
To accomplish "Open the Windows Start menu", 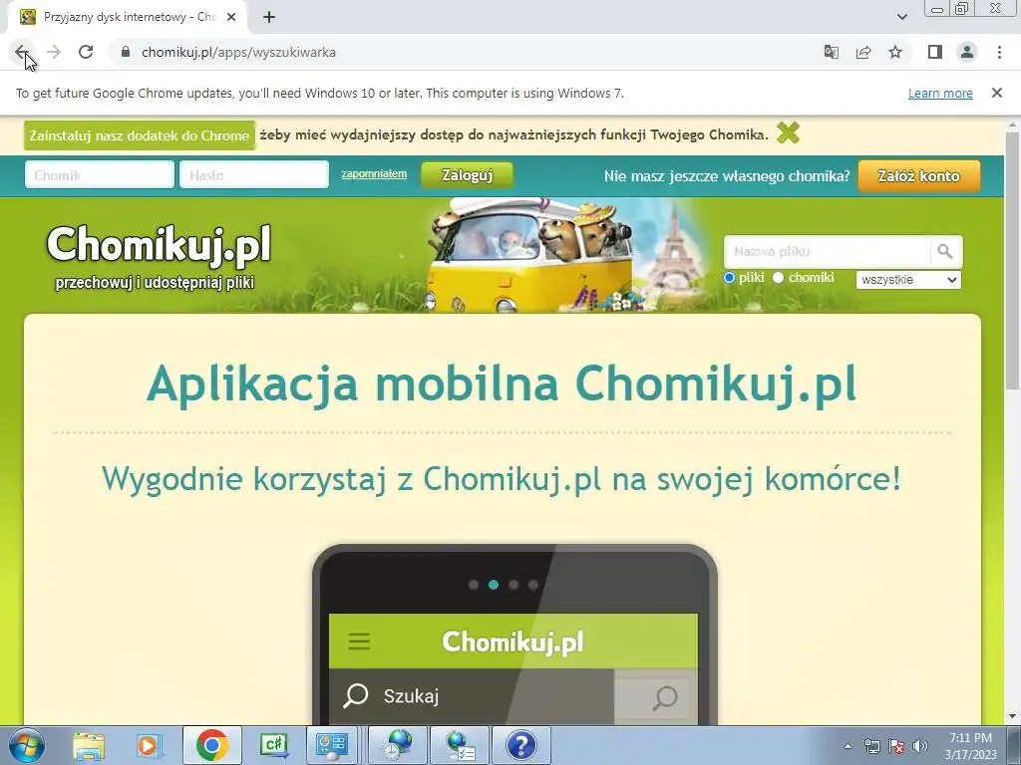I will click(x=27, y=745).
